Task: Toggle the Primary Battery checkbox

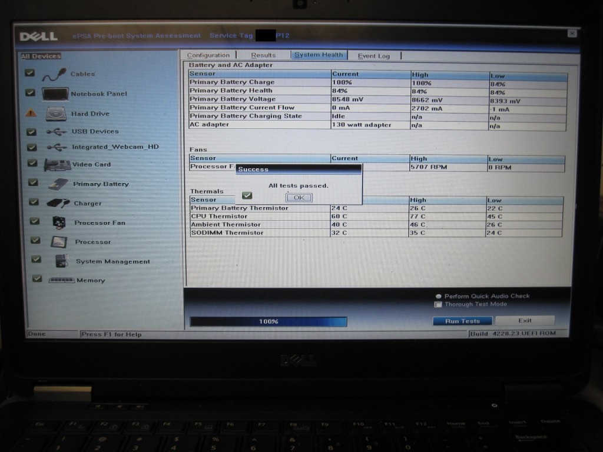Action: [x=34, y=182]
